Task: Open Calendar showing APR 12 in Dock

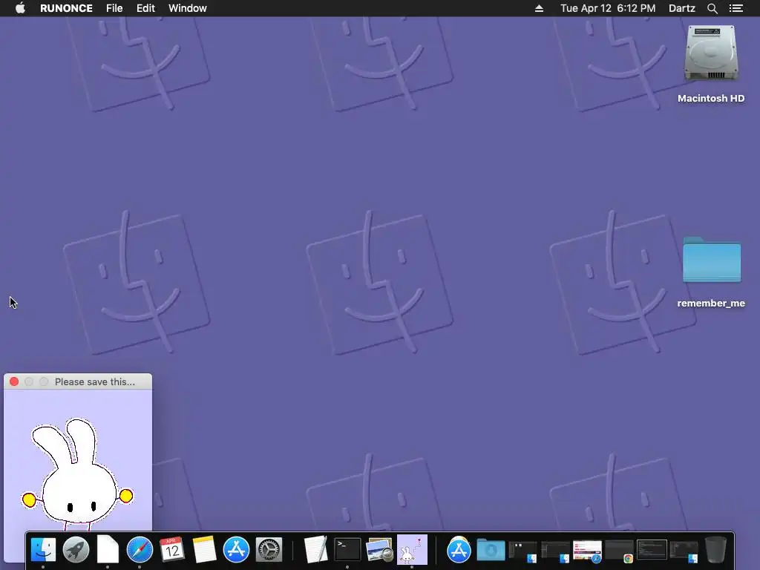Action: (x=171, y=550)
